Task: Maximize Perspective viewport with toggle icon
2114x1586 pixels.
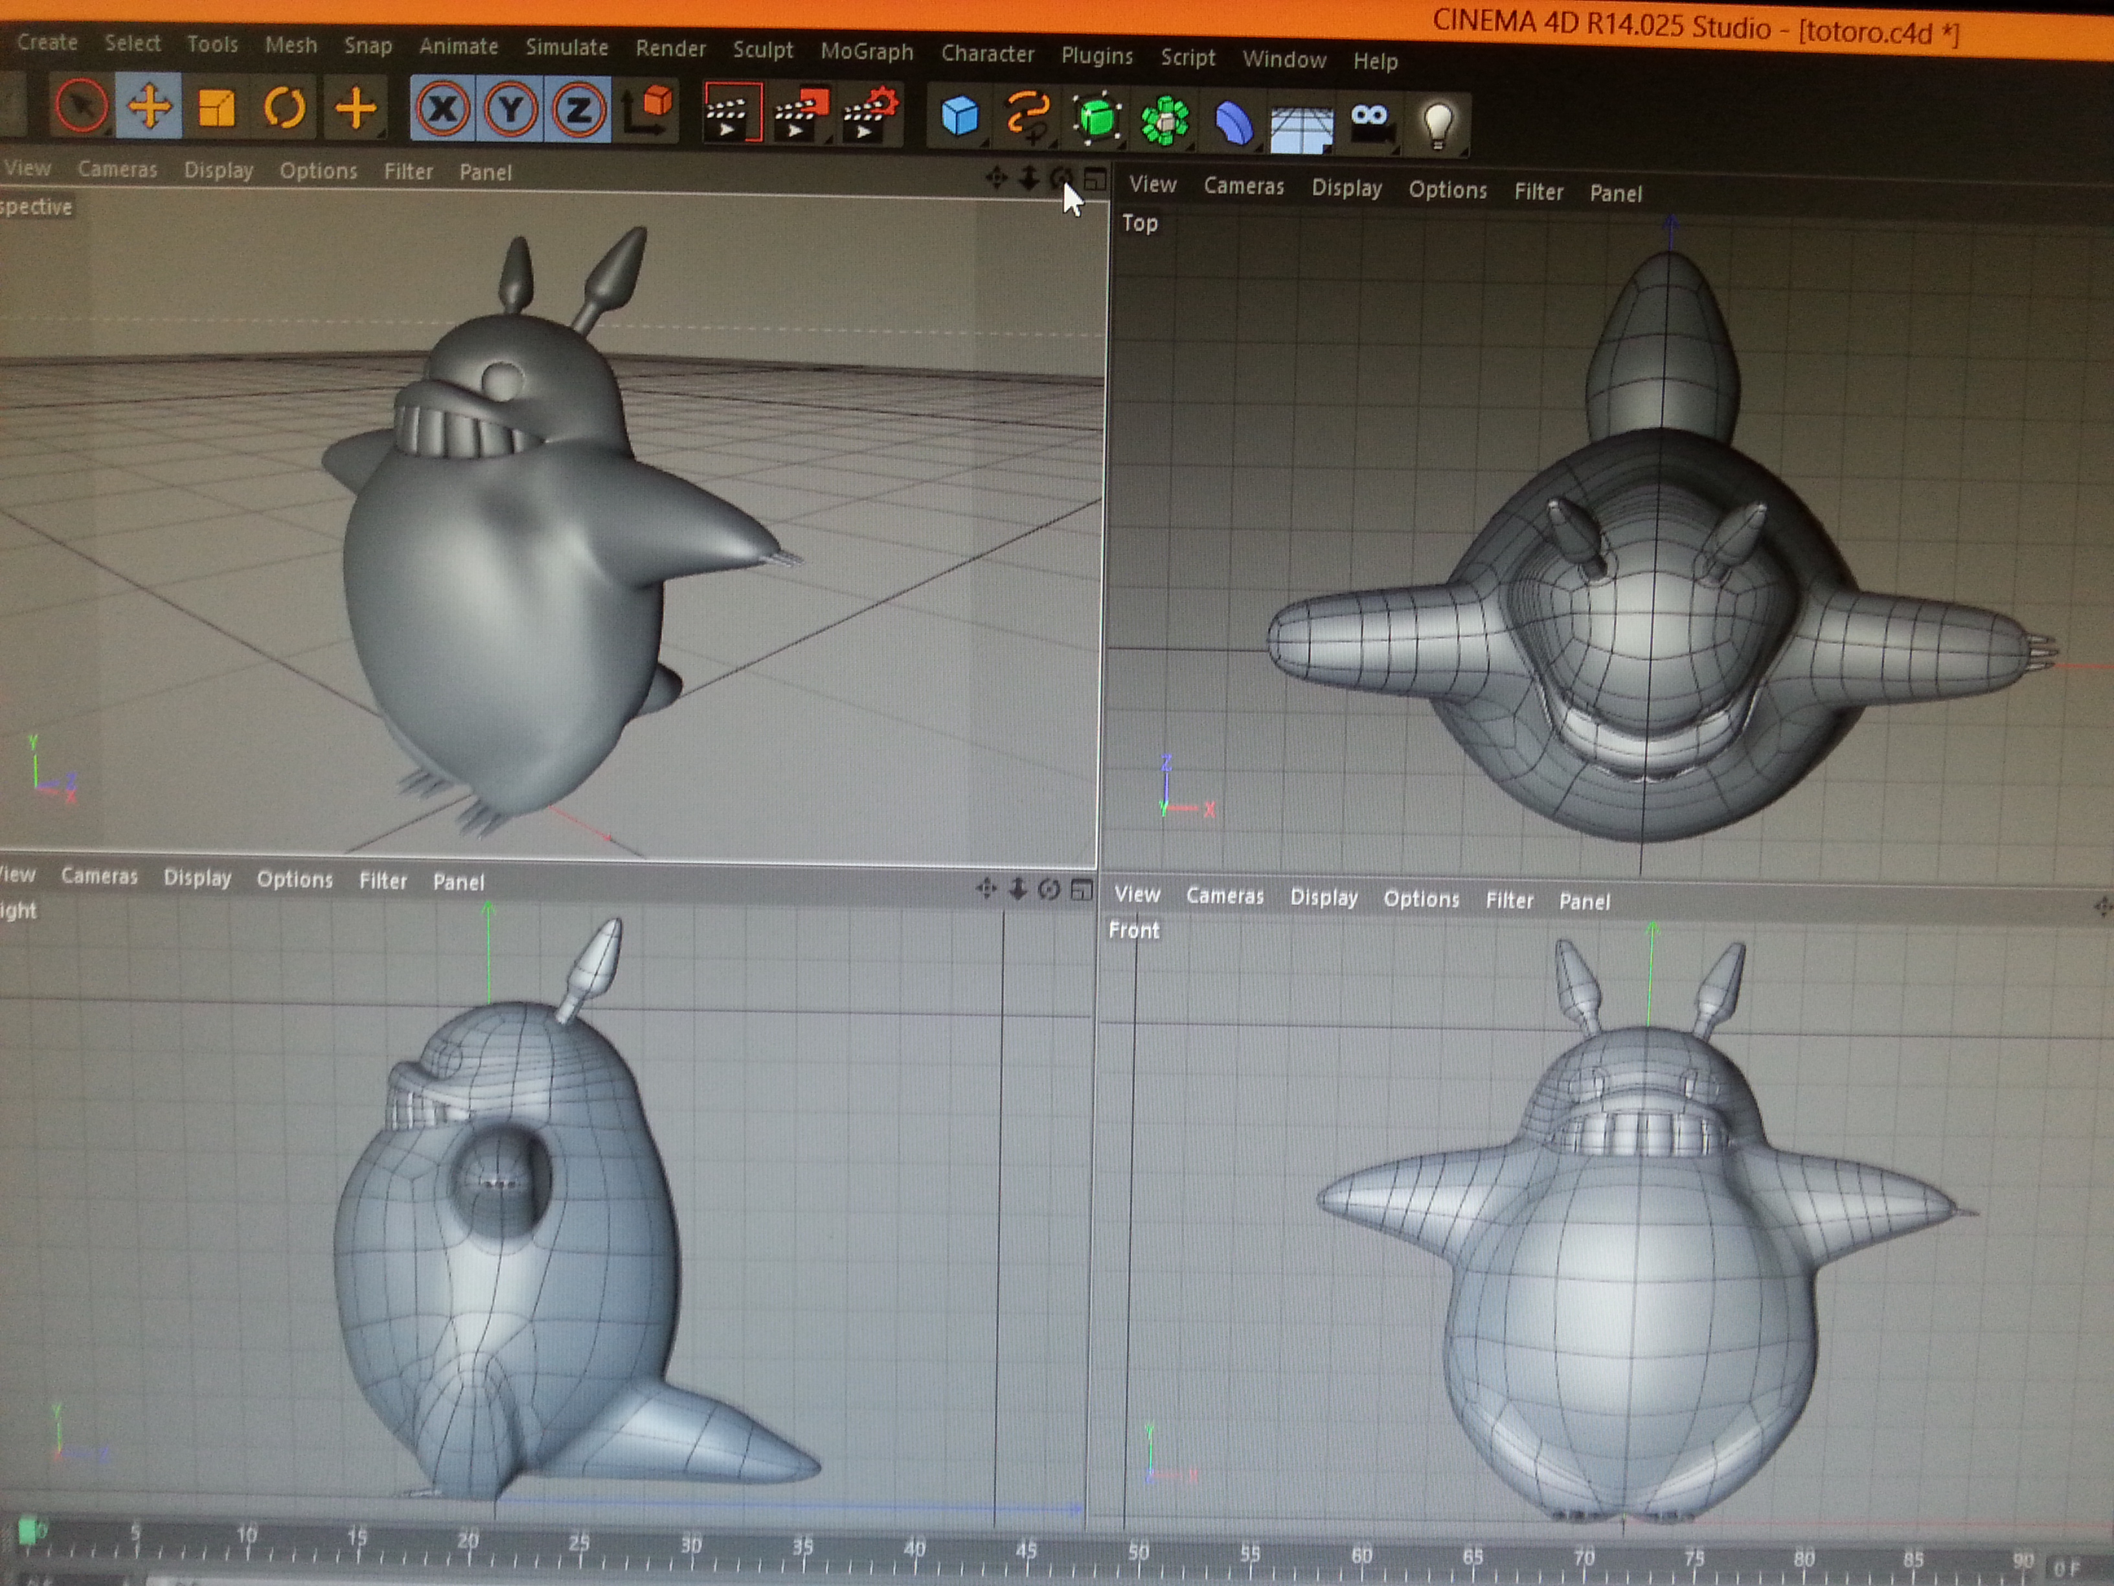Action: tap(1095, 179)
